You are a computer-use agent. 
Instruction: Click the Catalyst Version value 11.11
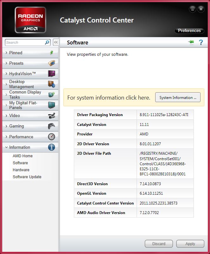(144, 124)
